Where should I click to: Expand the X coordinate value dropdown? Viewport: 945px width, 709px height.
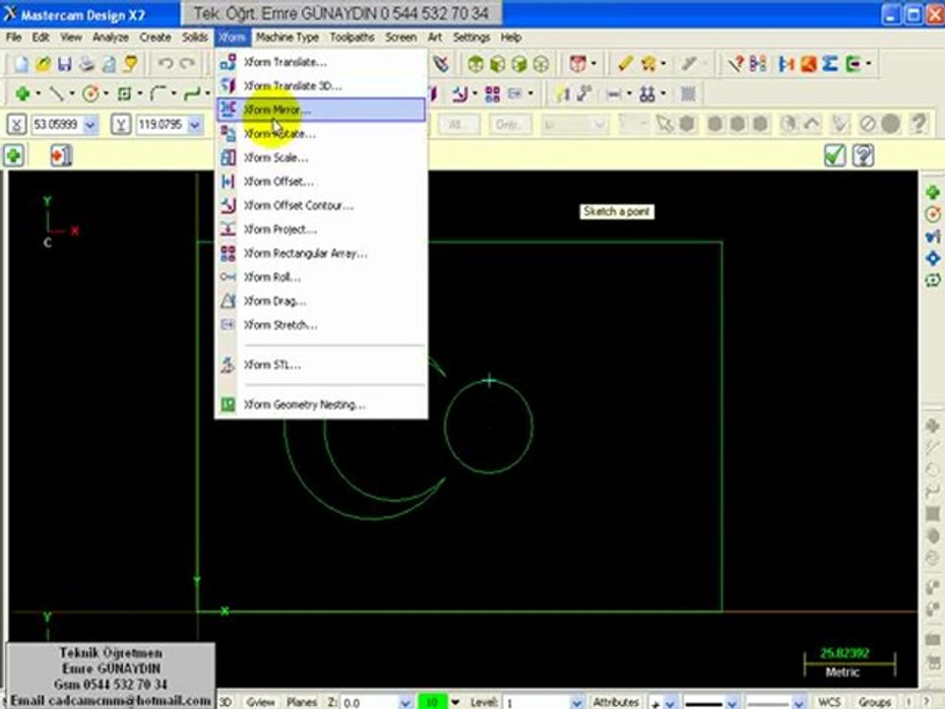[x=91, y=125]
